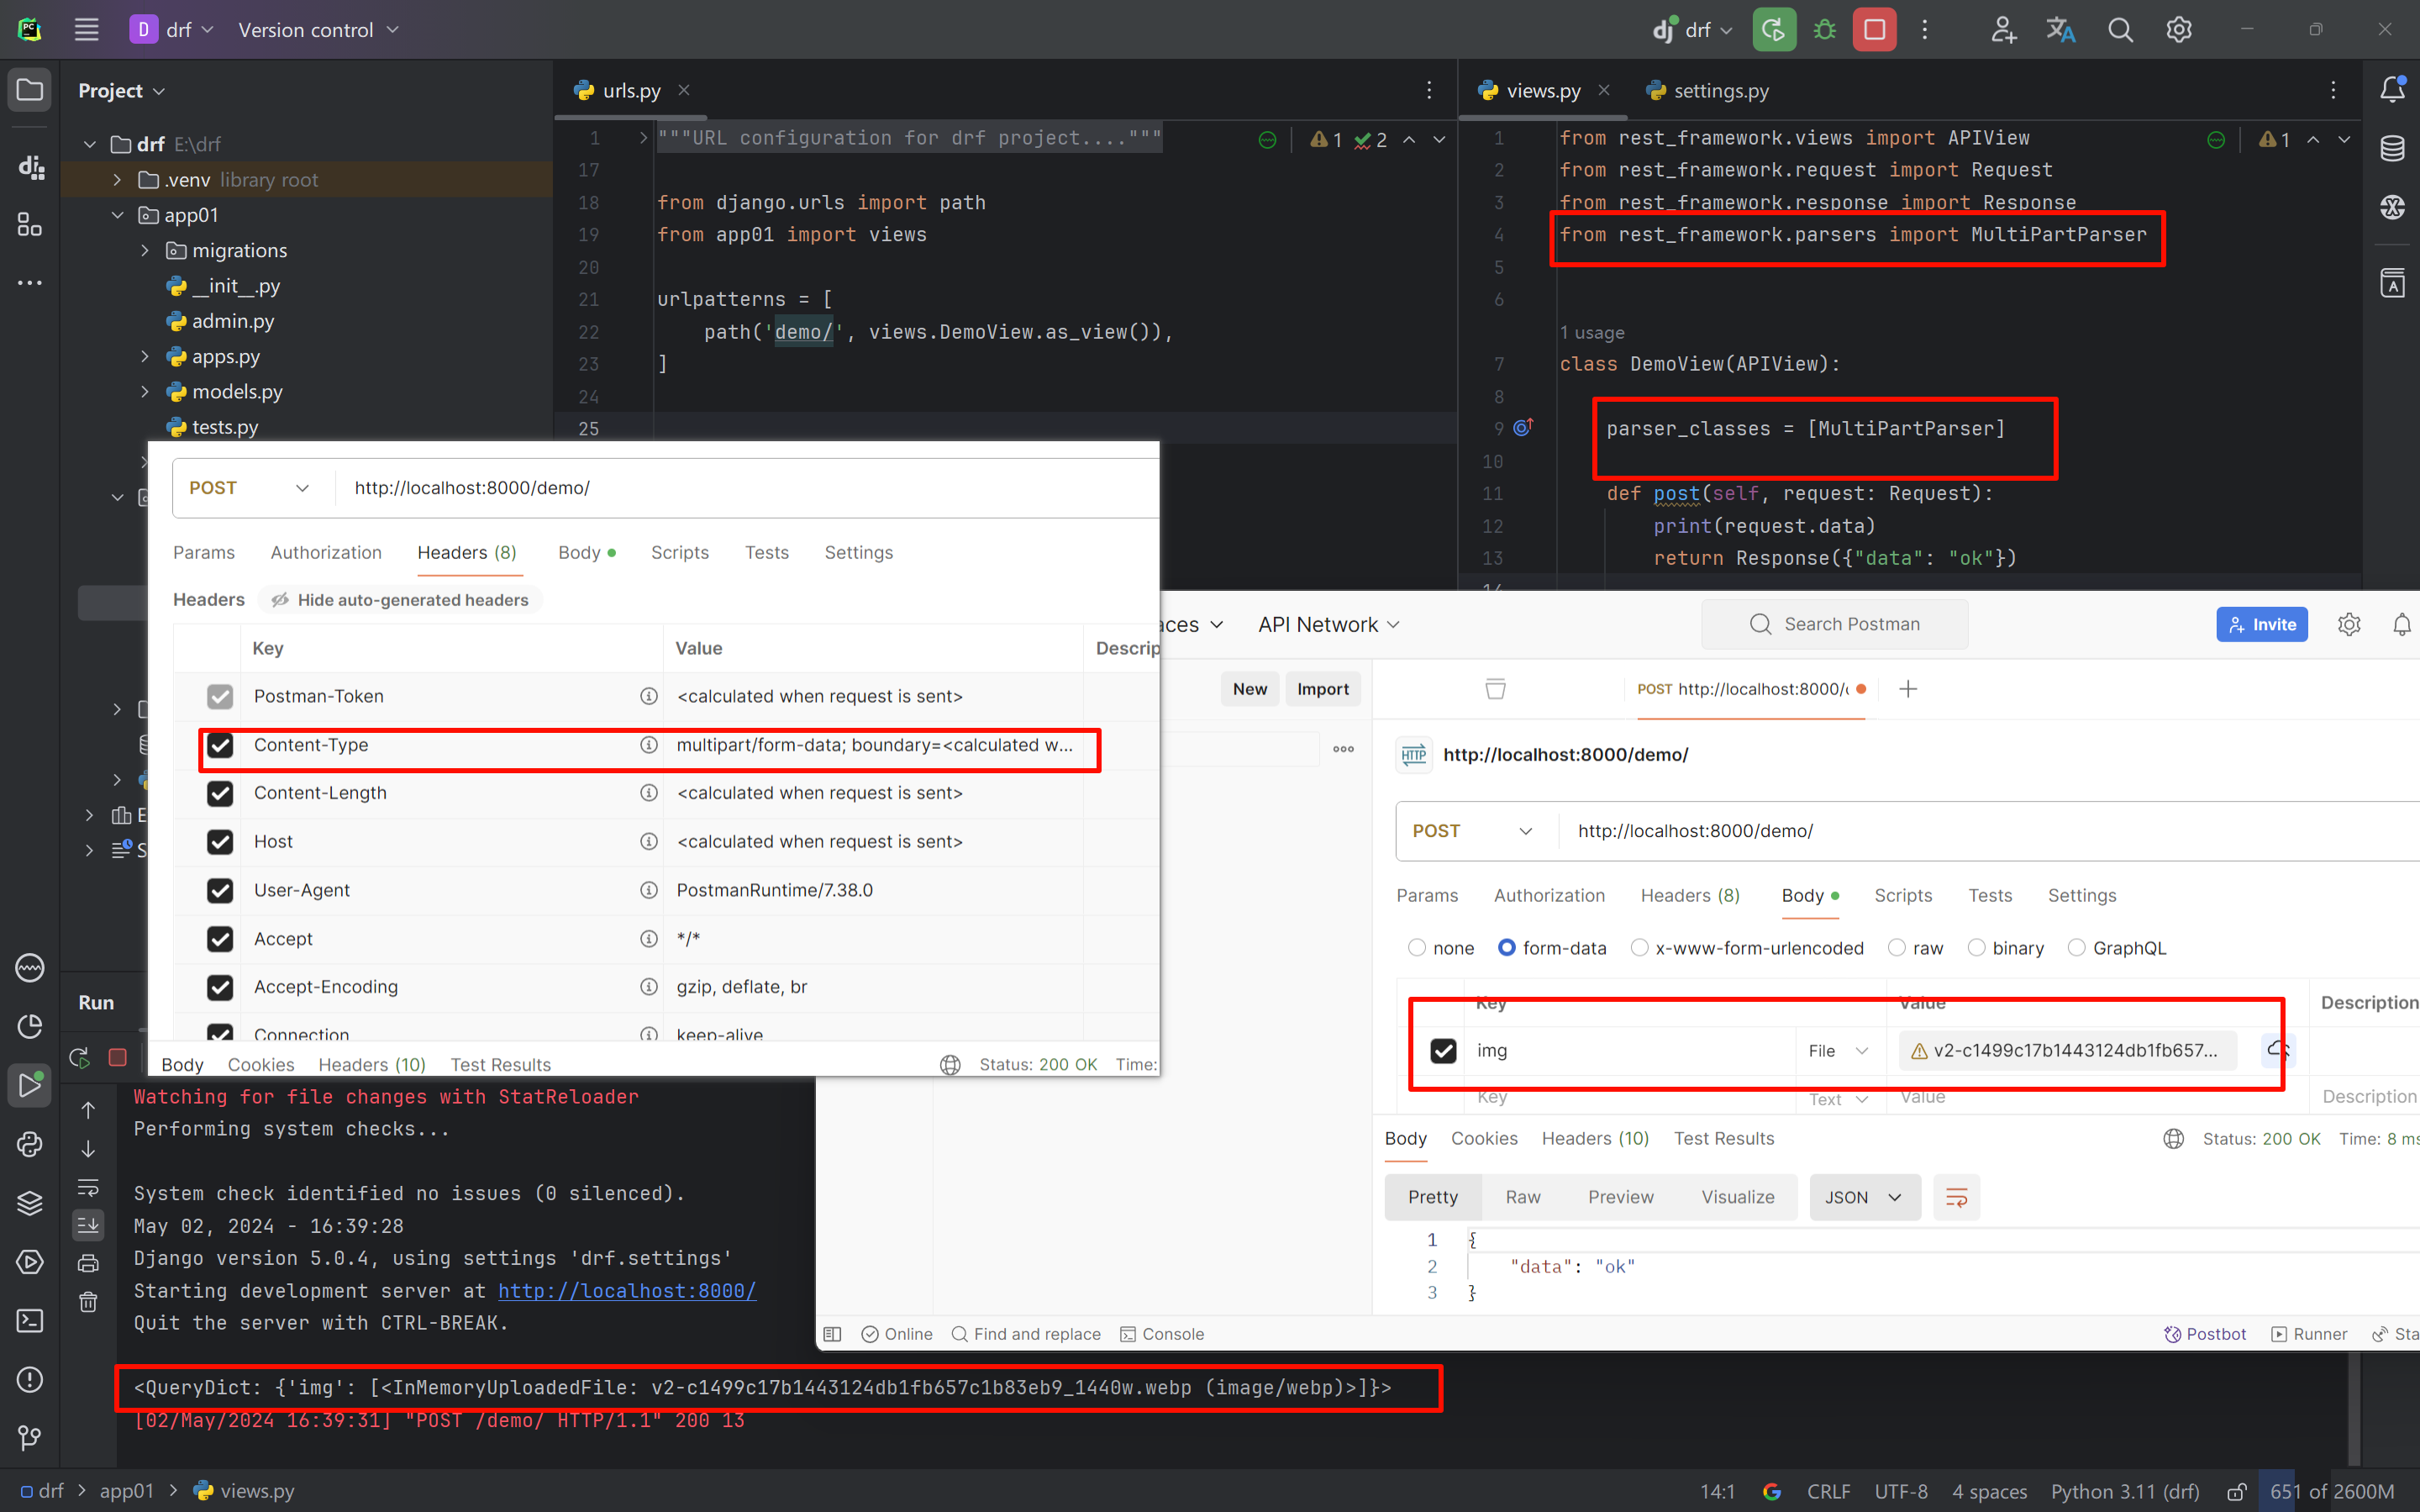Click the Postman Invite button
This screenshot has height=1512, width=2420.
coord(2261,625)
